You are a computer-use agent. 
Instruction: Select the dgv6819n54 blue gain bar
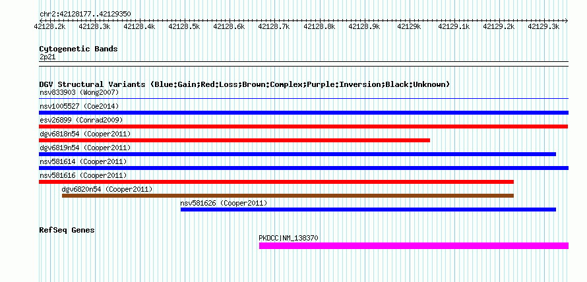click(x=297, y=154)
